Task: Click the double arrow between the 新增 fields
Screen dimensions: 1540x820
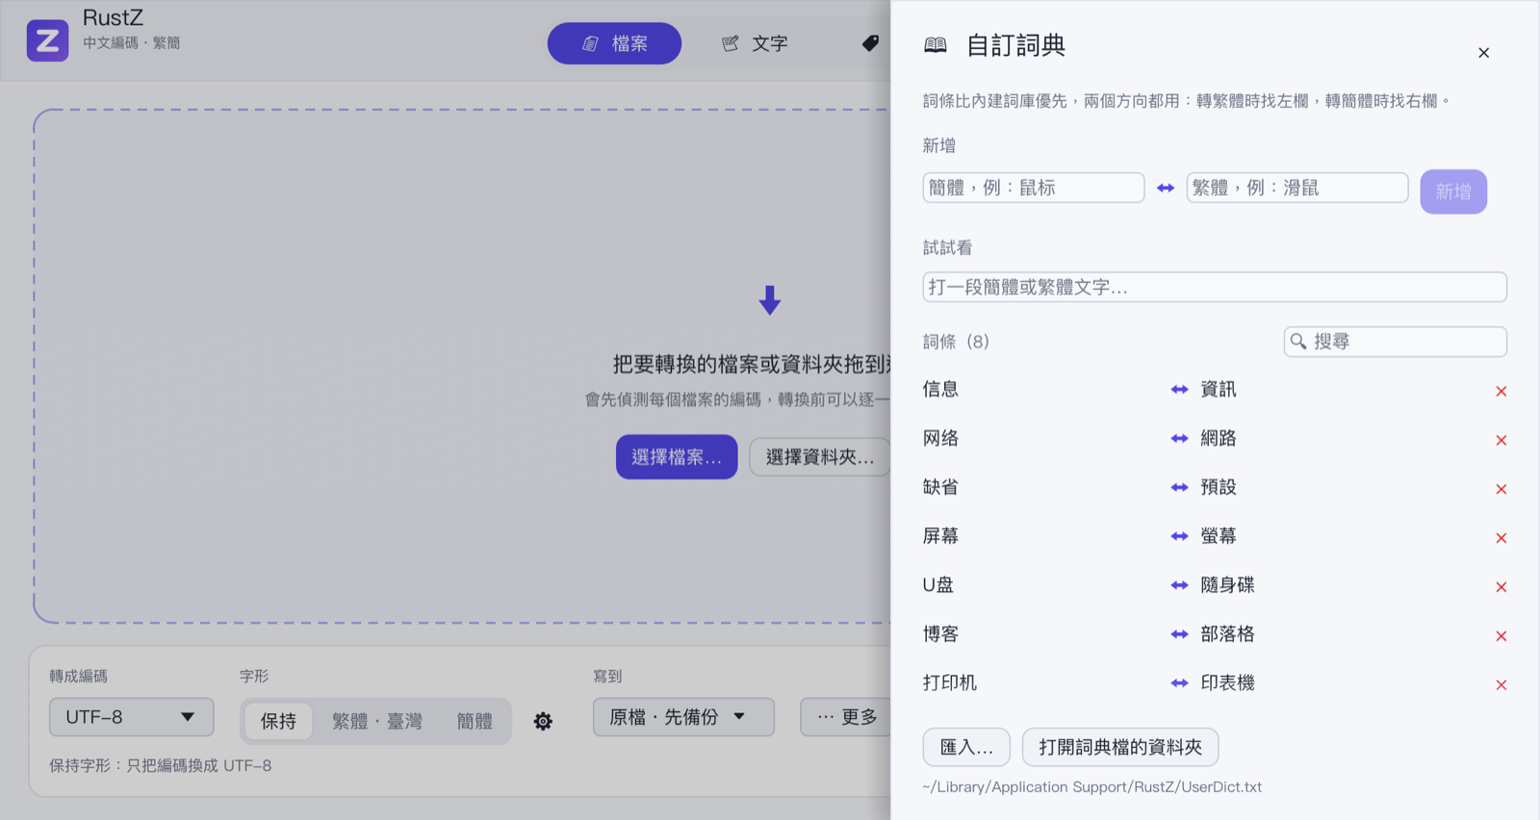Action: click(1166, 188)
